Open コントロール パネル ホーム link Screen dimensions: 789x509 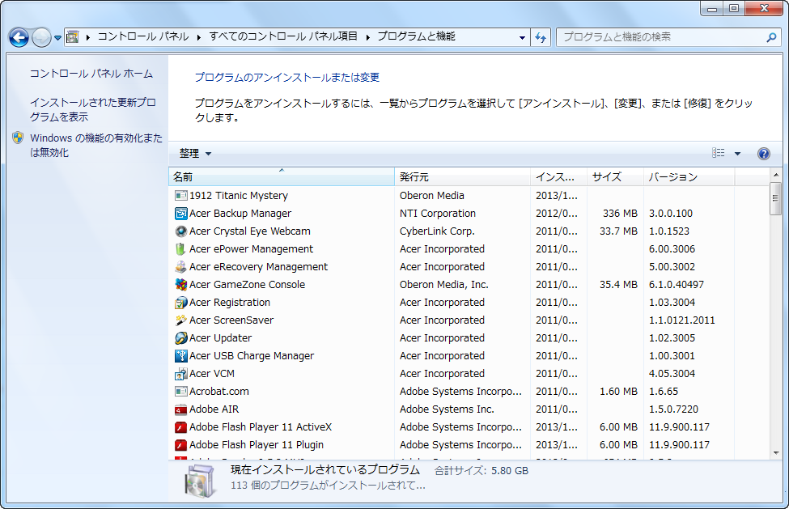coord(91,74)
